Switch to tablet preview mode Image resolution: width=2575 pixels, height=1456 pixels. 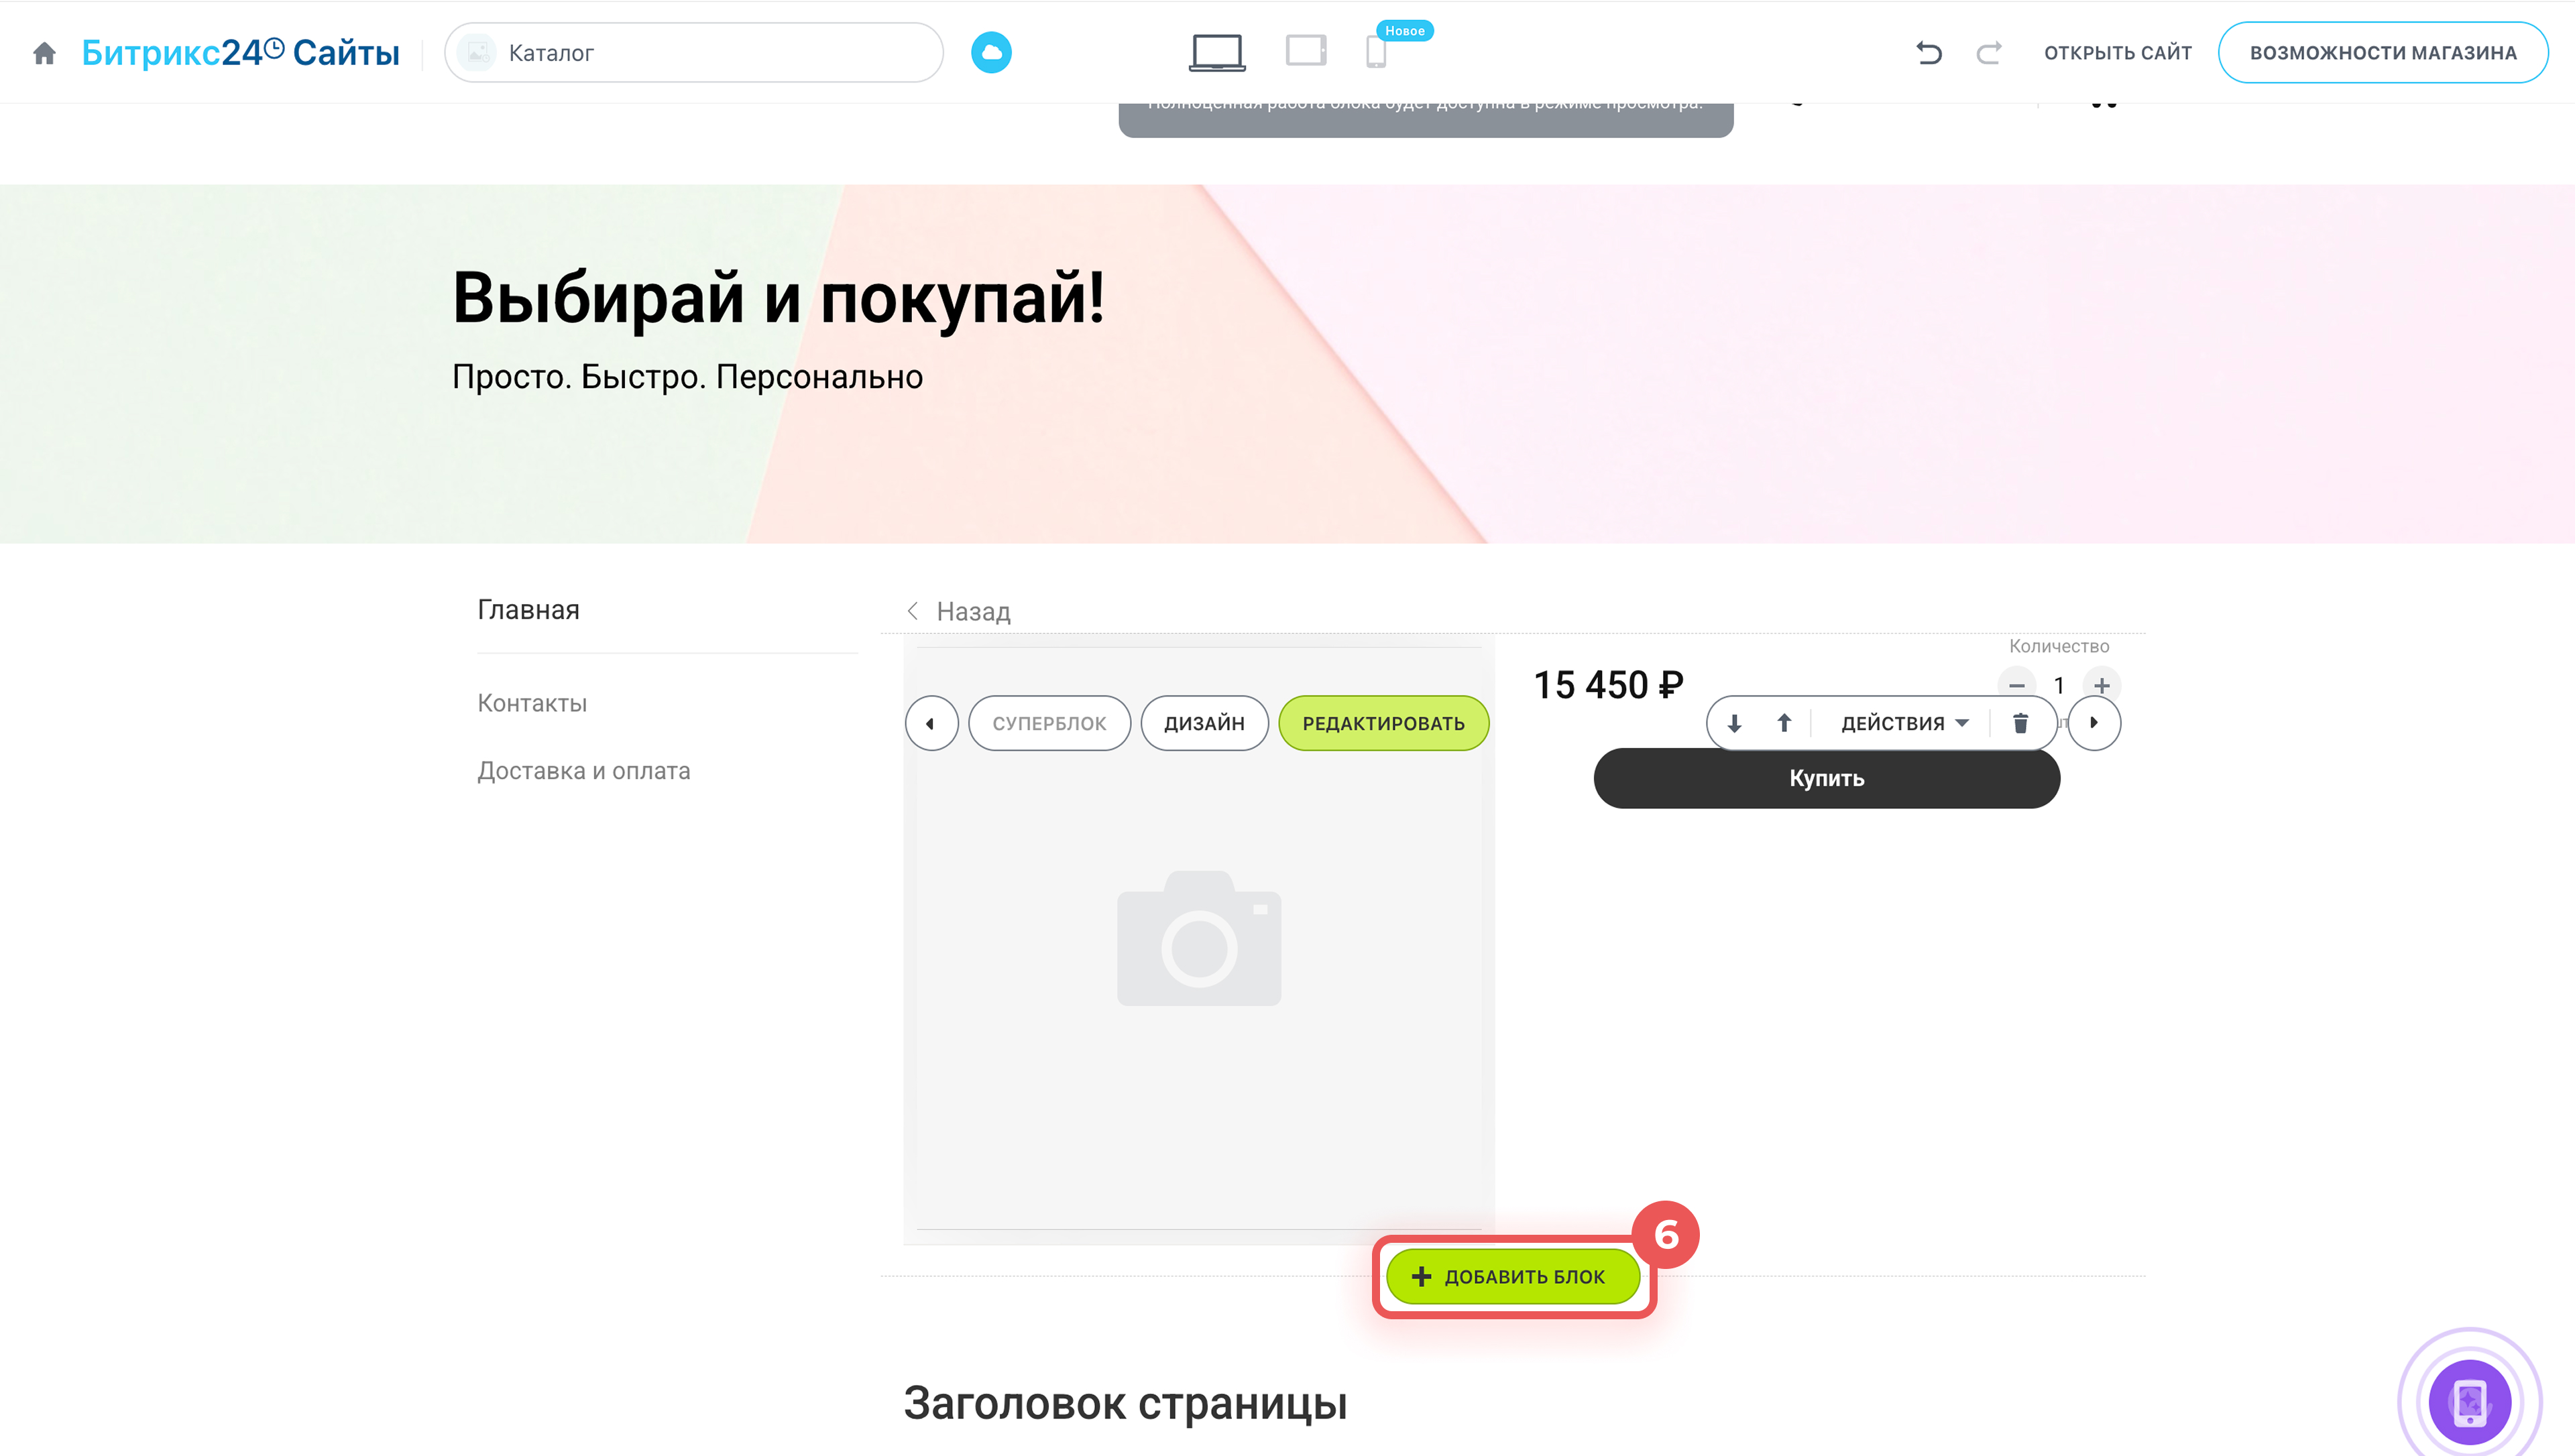pos(1305,51)
